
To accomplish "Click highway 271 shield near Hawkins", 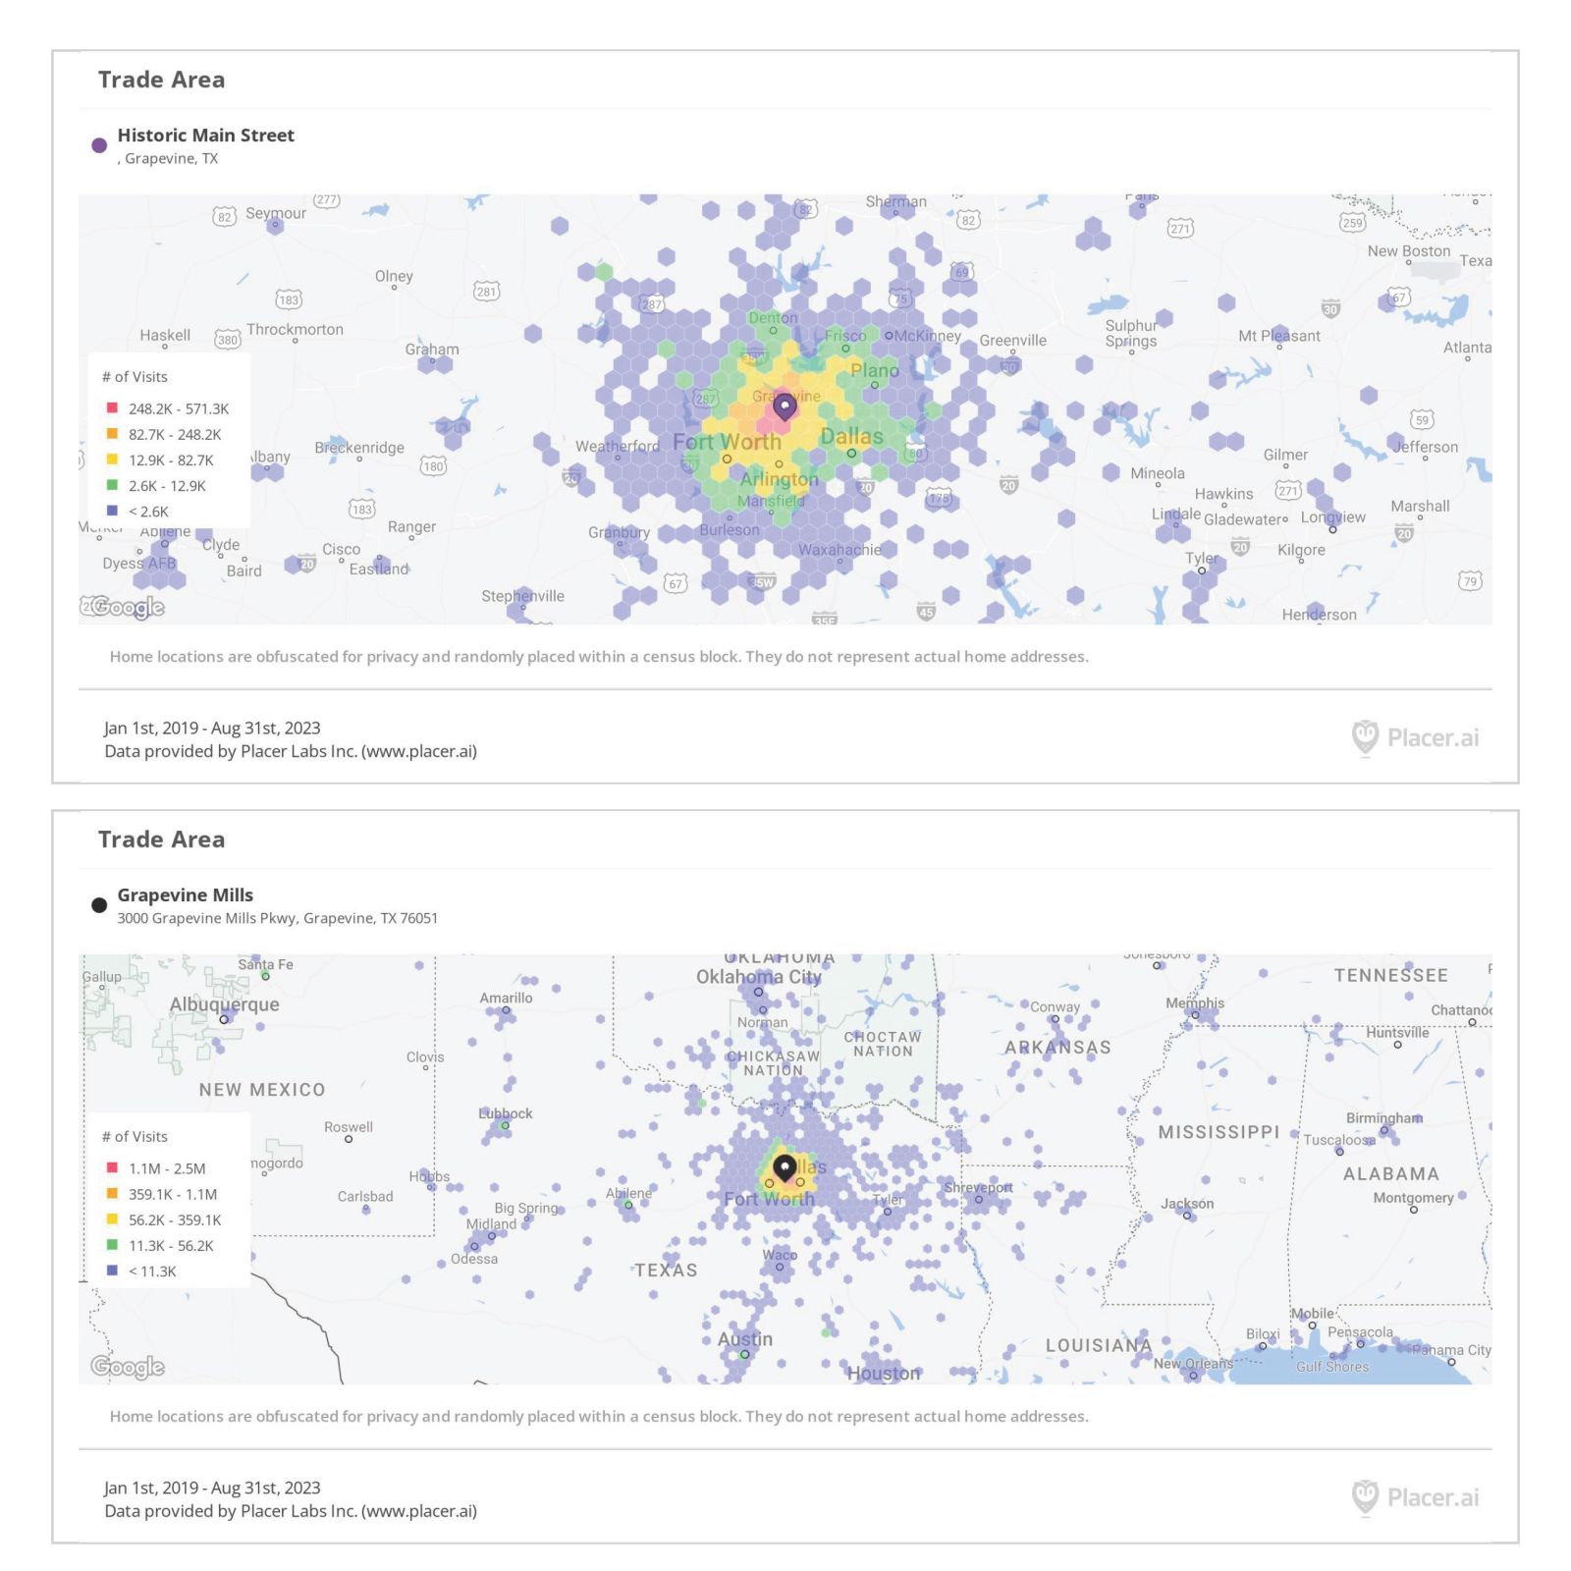I will click(x=1287, y=490).
